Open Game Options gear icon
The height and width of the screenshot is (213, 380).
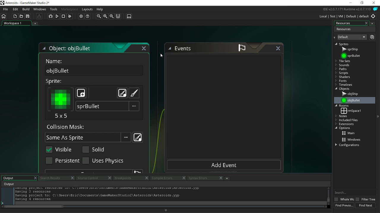point(81,16)
